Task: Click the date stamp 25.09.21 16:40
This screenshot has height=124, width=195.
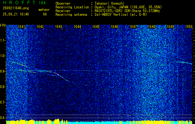Action: [x=16, y=14]
